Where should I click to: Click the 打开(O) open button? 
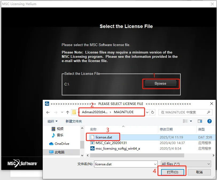(172, 172)
